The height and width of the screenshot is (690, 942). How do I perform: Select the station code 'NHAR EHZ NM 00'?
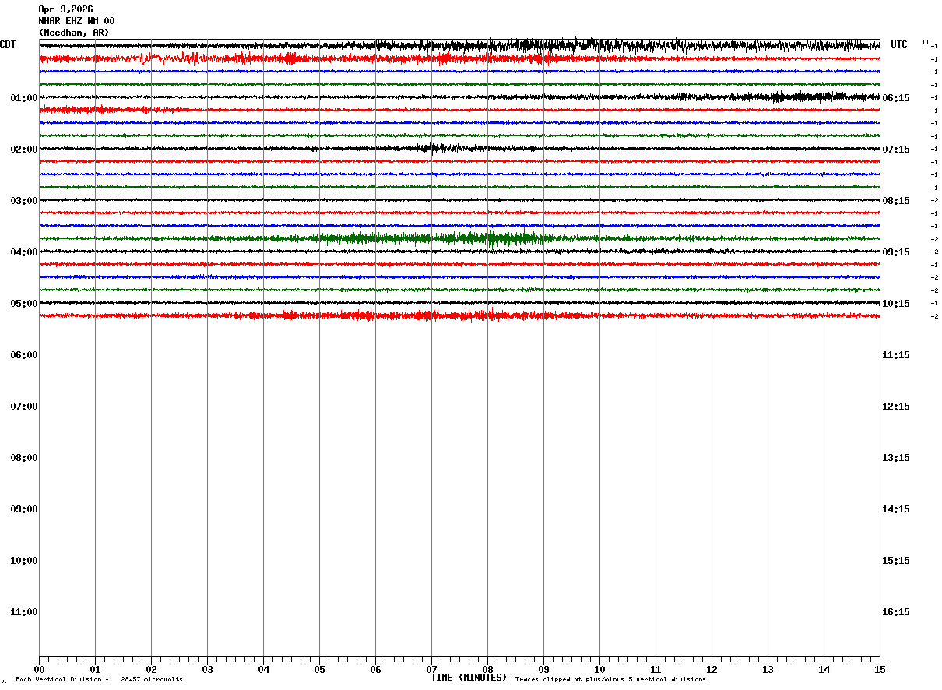[x=76, y=21]
